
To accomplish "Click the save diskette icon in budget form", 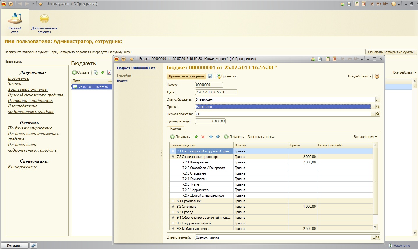I will pos(210,76).
